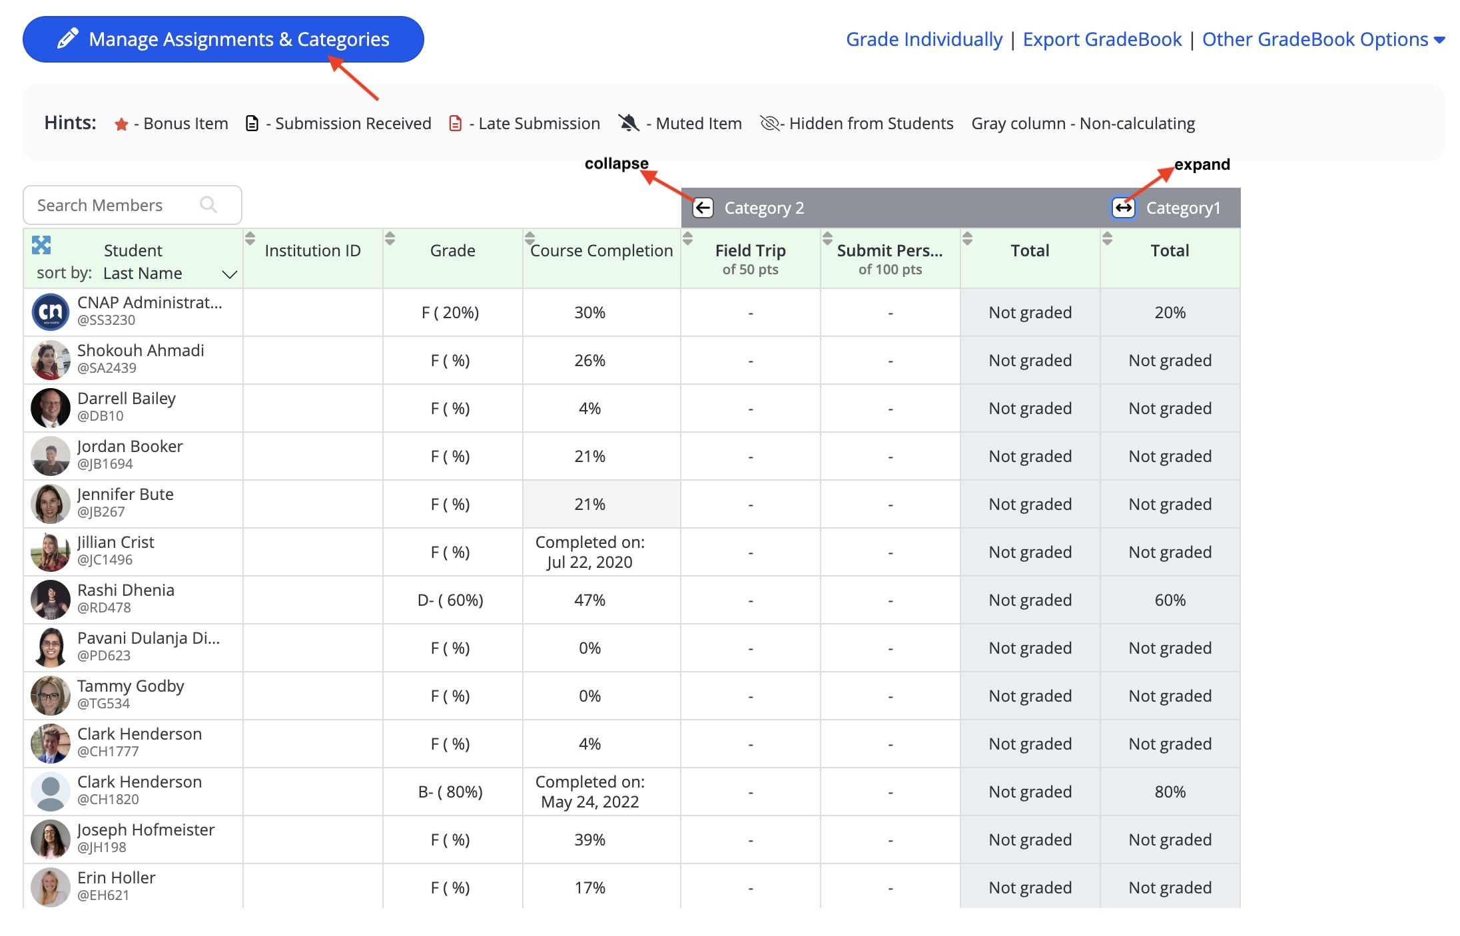Select the Field Trip assignment header
The width and height of the screenshot is (1460, 936).
tap(751, 259)
